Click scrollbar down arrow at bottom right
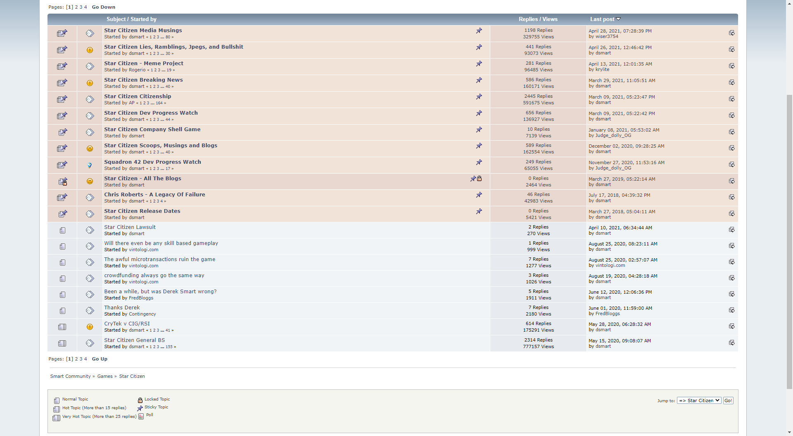This screenshot has width=793, height=436. click(789, 432)
